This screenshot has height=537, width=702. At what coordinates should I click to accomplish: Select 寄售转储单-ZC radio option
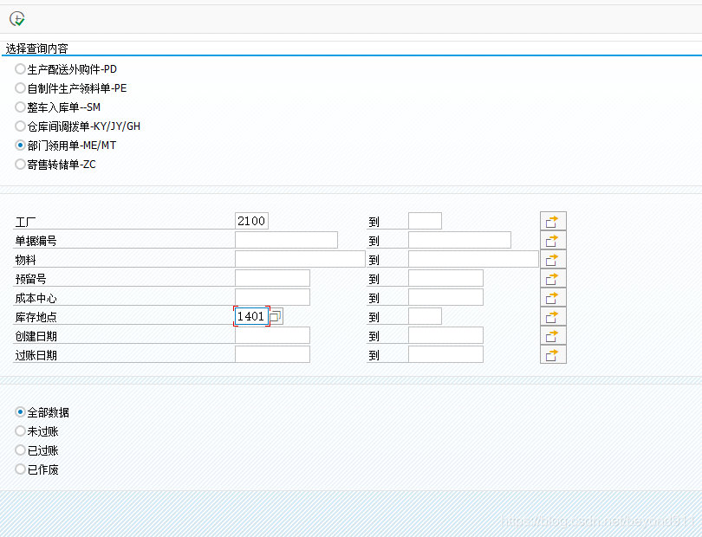tap(20, 165)
